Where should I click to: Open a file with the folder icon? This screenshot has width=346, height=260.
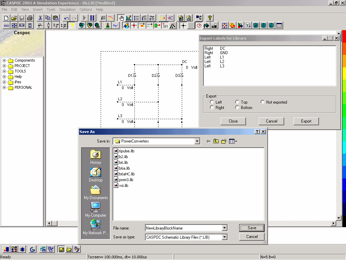click(14, 18)
